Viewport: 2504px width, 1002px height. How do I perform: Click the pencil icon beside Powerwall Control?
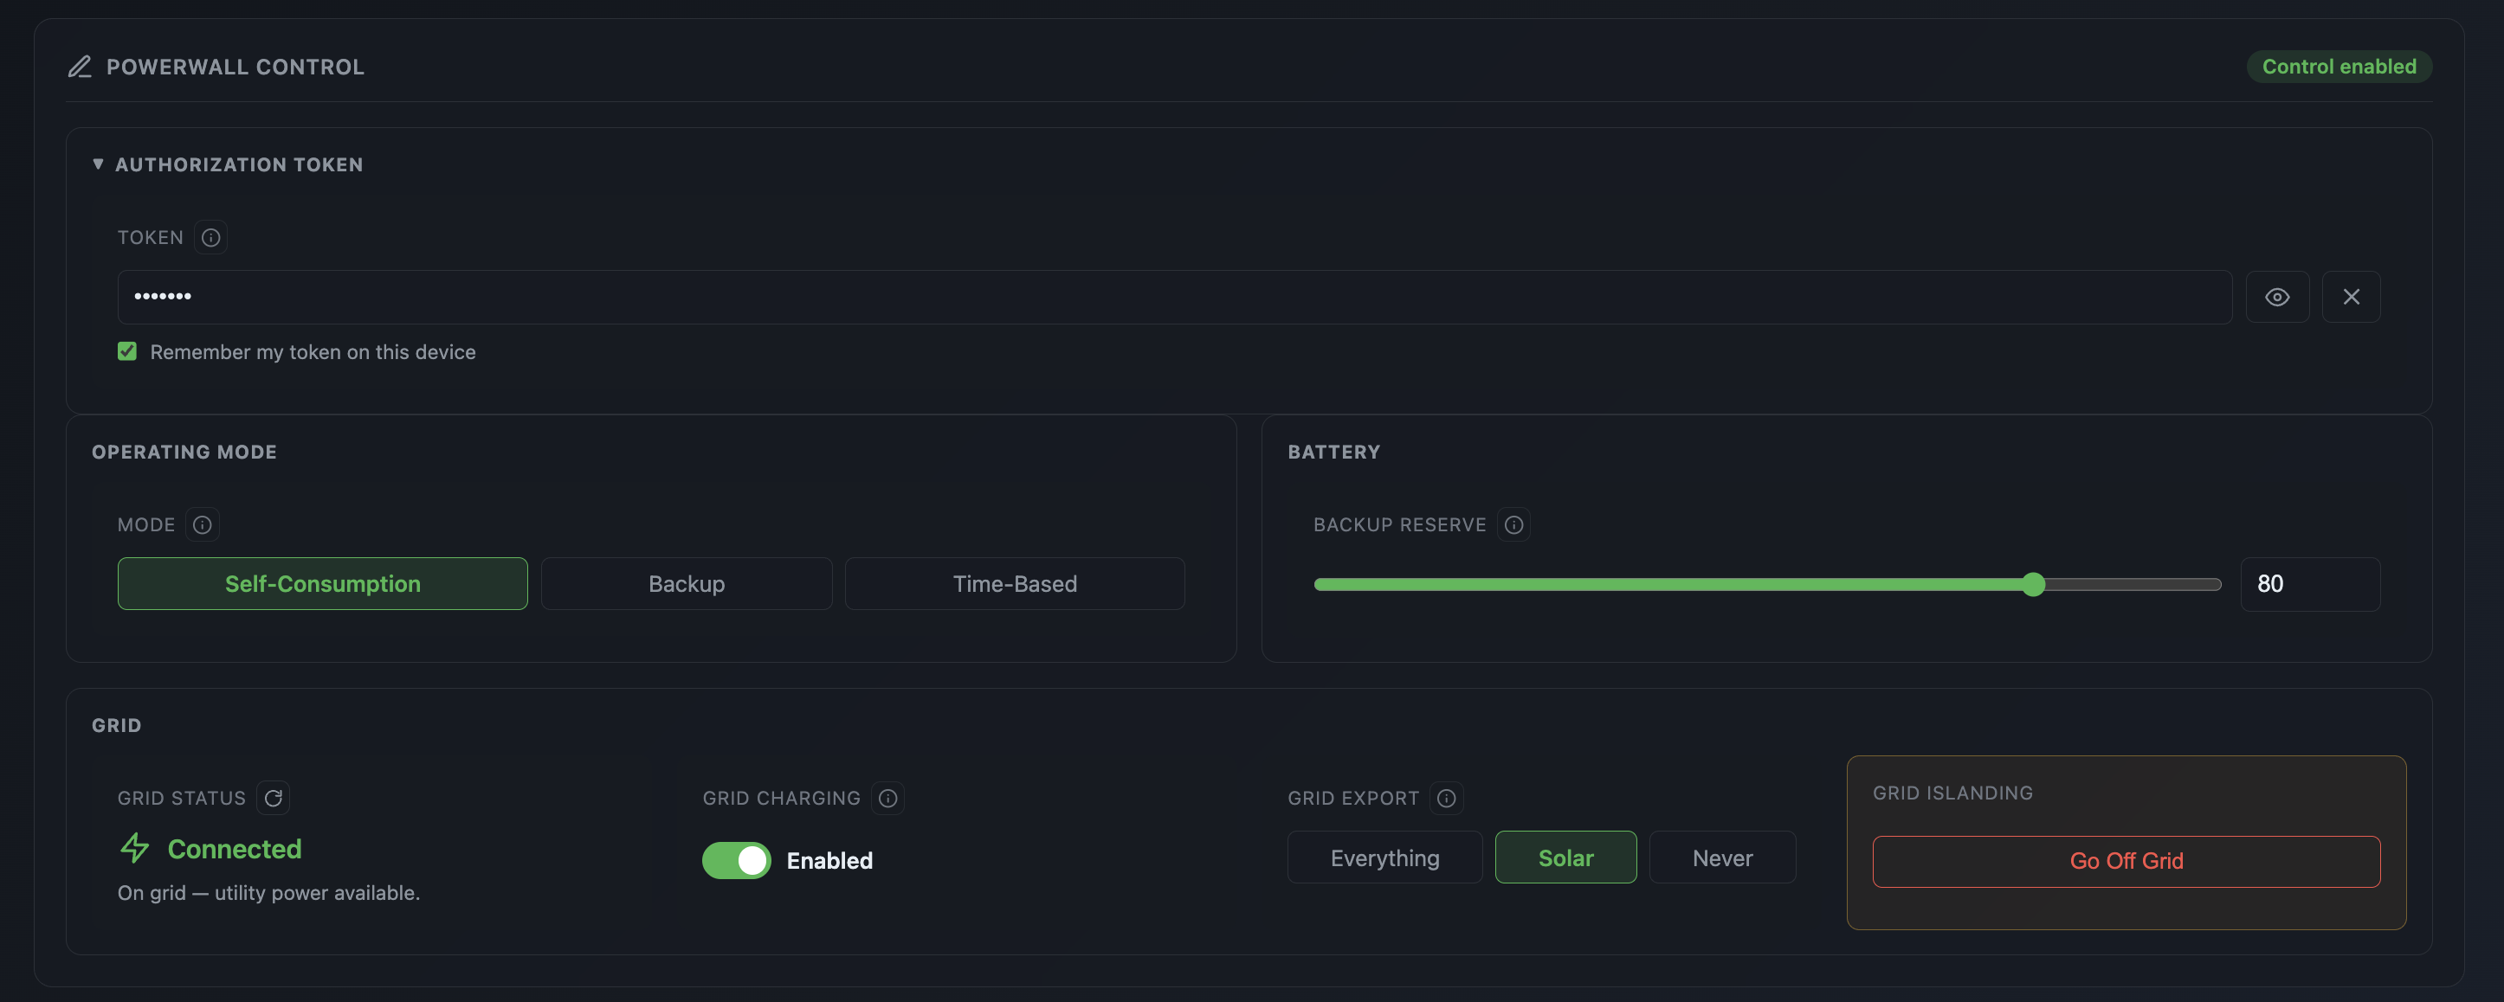(x=80, y=67)
